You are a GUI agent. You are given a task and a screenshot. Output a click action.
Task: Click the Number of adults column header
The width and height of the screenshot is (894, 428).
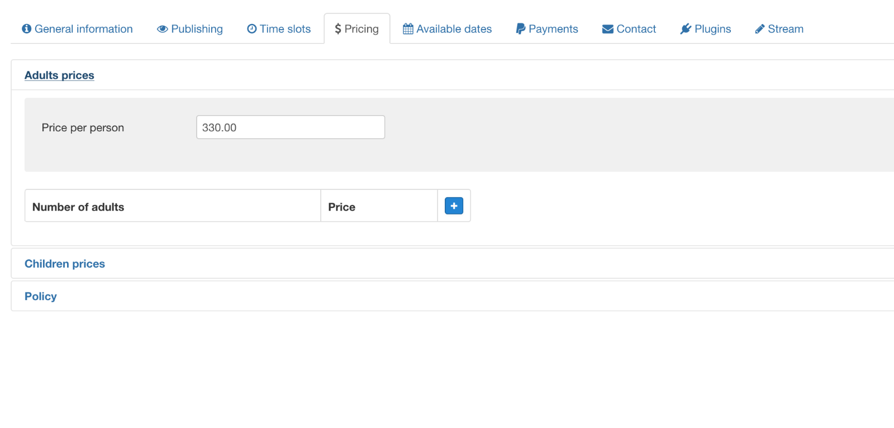(x=78, y=207)
